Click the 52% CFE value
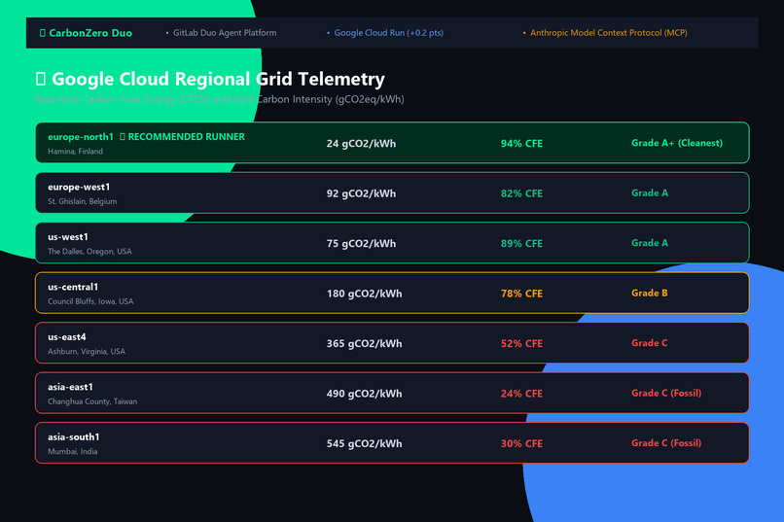This screenshot has height=522, width=784. [x=521, y=343]
